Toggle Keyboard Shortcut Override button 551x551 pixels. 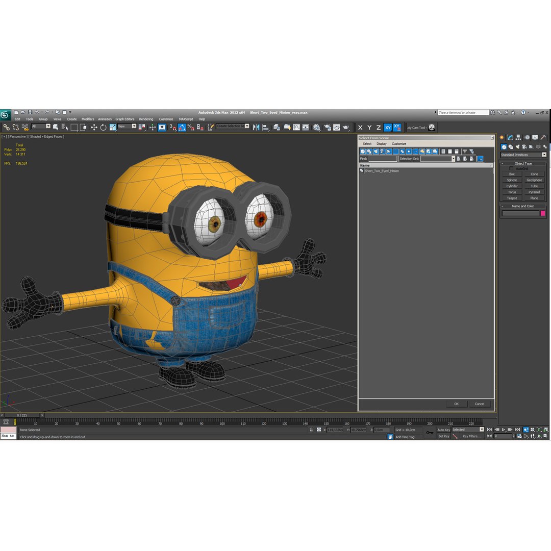pyautogui.click(x=162, y=127)
